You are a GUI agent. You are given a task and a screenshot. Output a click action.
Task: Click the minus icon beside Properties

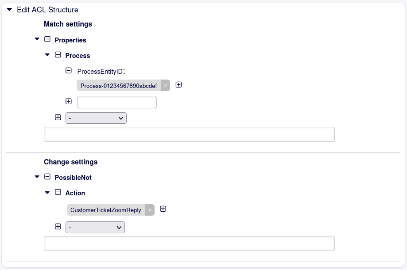pyautogui.click(x=47, y=39)
